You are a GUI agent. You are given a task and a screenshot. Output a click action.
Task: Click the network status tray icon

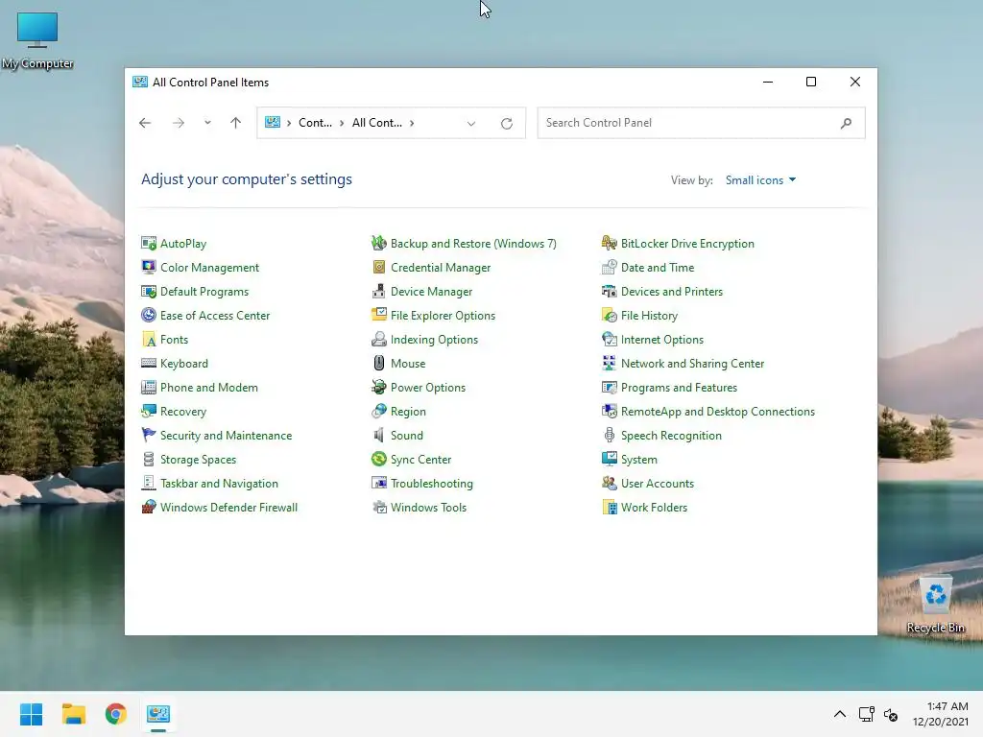coord(867,714)
